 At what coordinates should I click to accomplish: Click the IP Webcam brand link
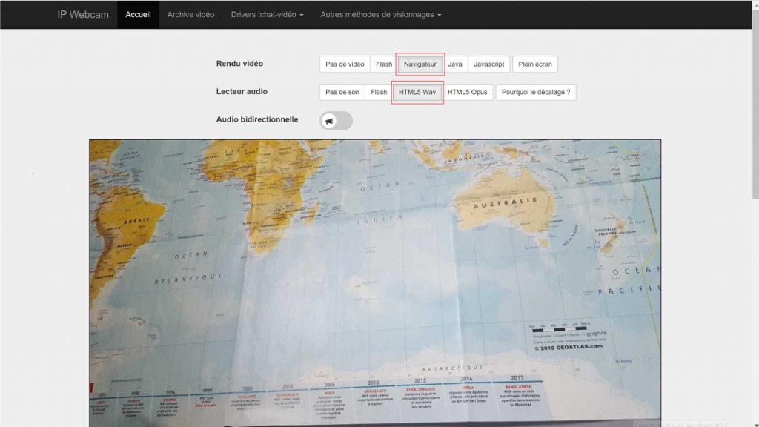point(83,15)
